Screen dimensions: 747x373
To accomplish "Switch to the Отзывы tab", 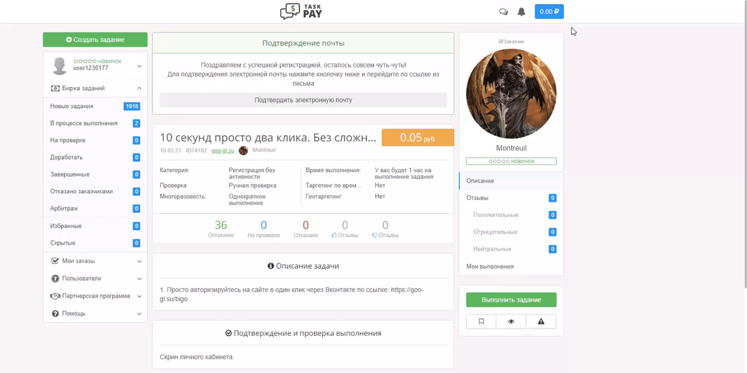I will [511, 198].
